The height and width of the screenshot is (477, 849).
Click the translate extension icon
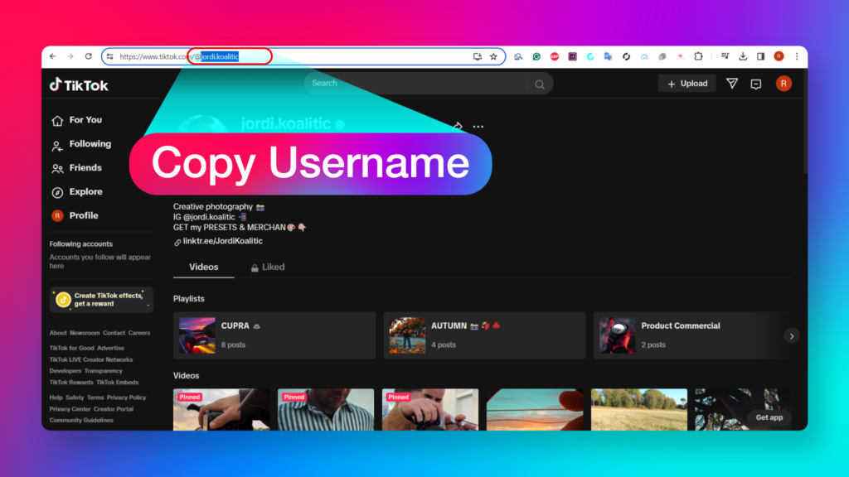[x=608, y=56]
